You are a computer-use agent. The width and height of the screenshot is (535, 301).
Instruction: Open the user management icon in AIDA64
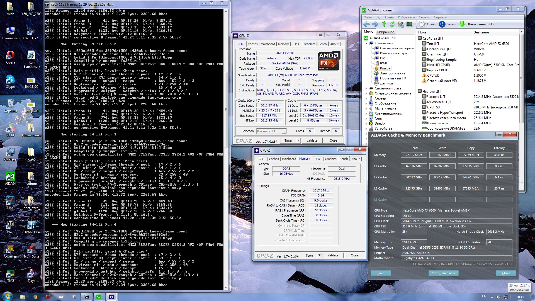401,24
